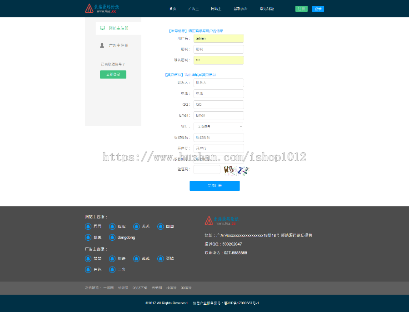Image resolution: width=409 pixels, height=312 pixels.
Task: Click the person icon beside 广告主注册
Action: pyautogui.click(x=102, y=45)
